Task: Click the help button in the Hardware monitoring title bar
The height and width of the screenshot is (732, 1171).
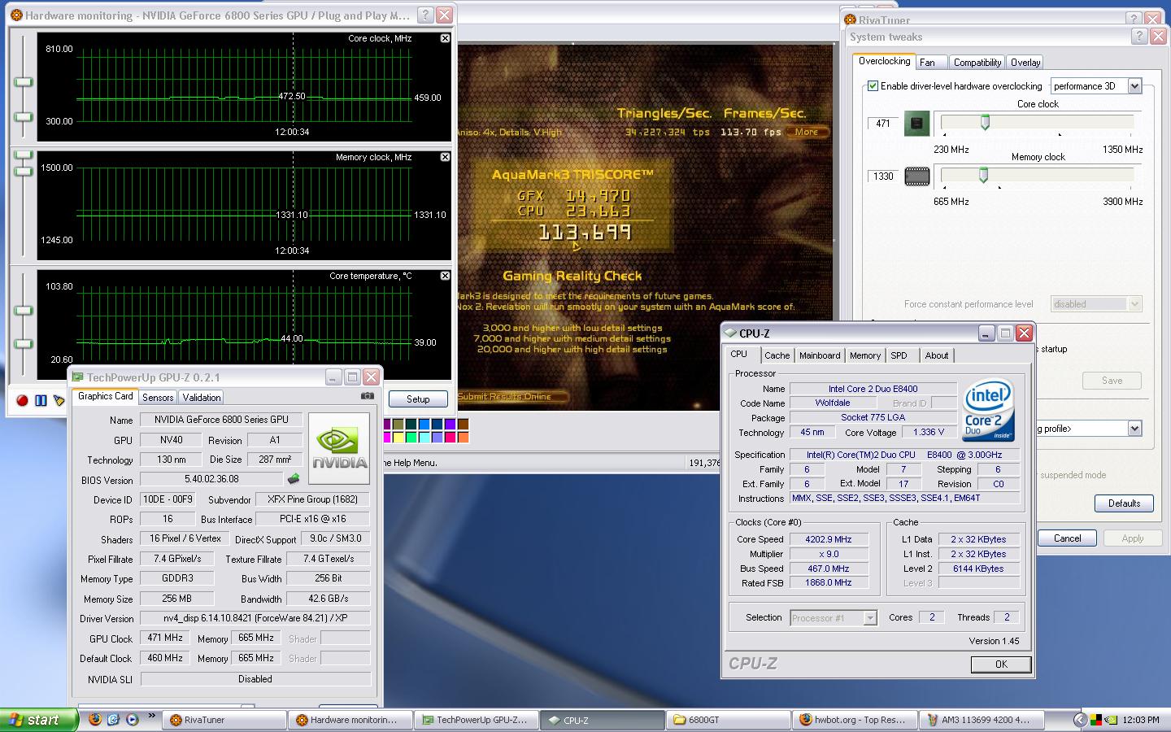Action: pyautogui.click(x=425, y=15)
